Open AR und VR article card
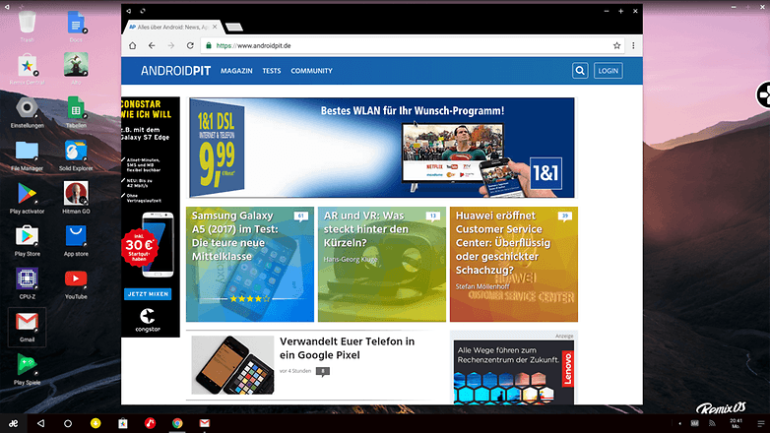The width and height of the screenshot is (770, 433). coord(382,264)
